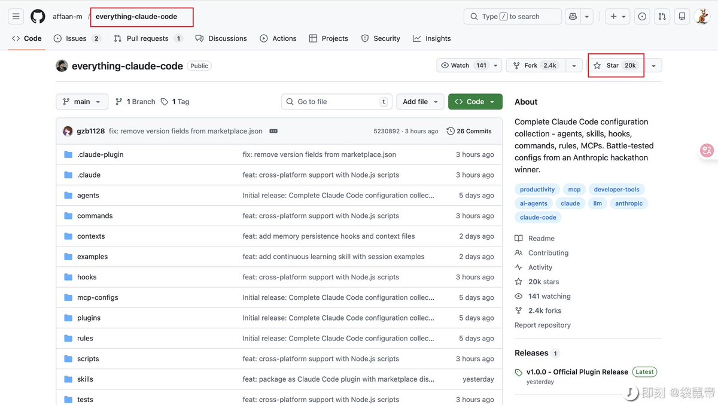The image size is (718, 405).
Task: Open the Add file dropdown
Action: pyautogui.click(x=420, y=102)
